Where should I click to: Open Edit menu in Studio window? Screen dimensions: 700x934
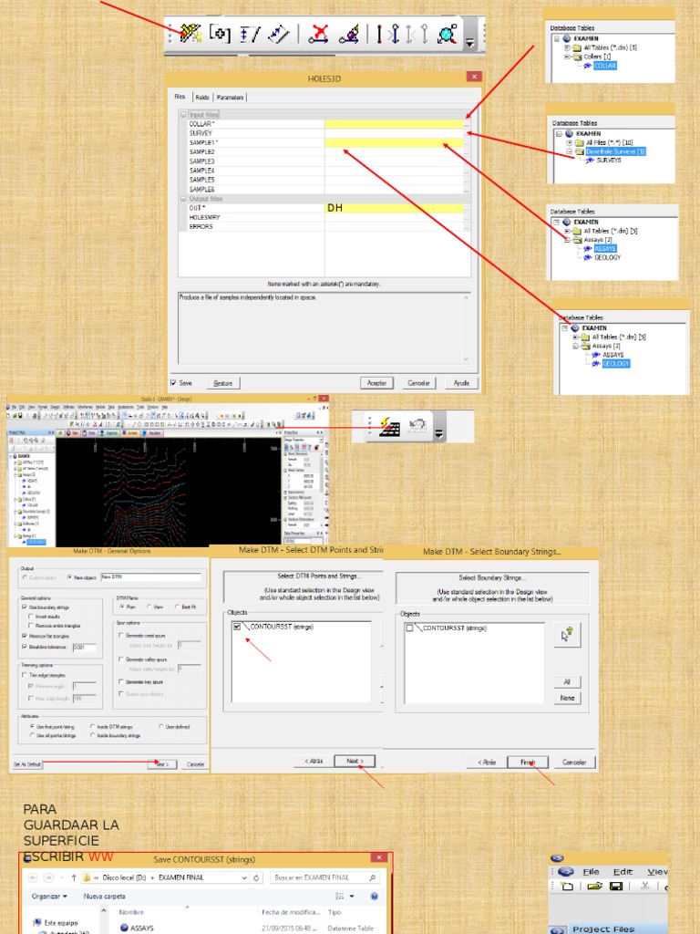click(x=623, y=871)
